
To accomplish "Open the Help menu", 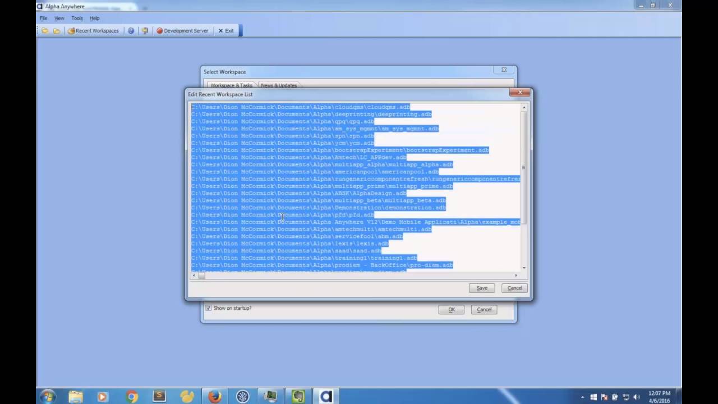I will click(94, 19).
